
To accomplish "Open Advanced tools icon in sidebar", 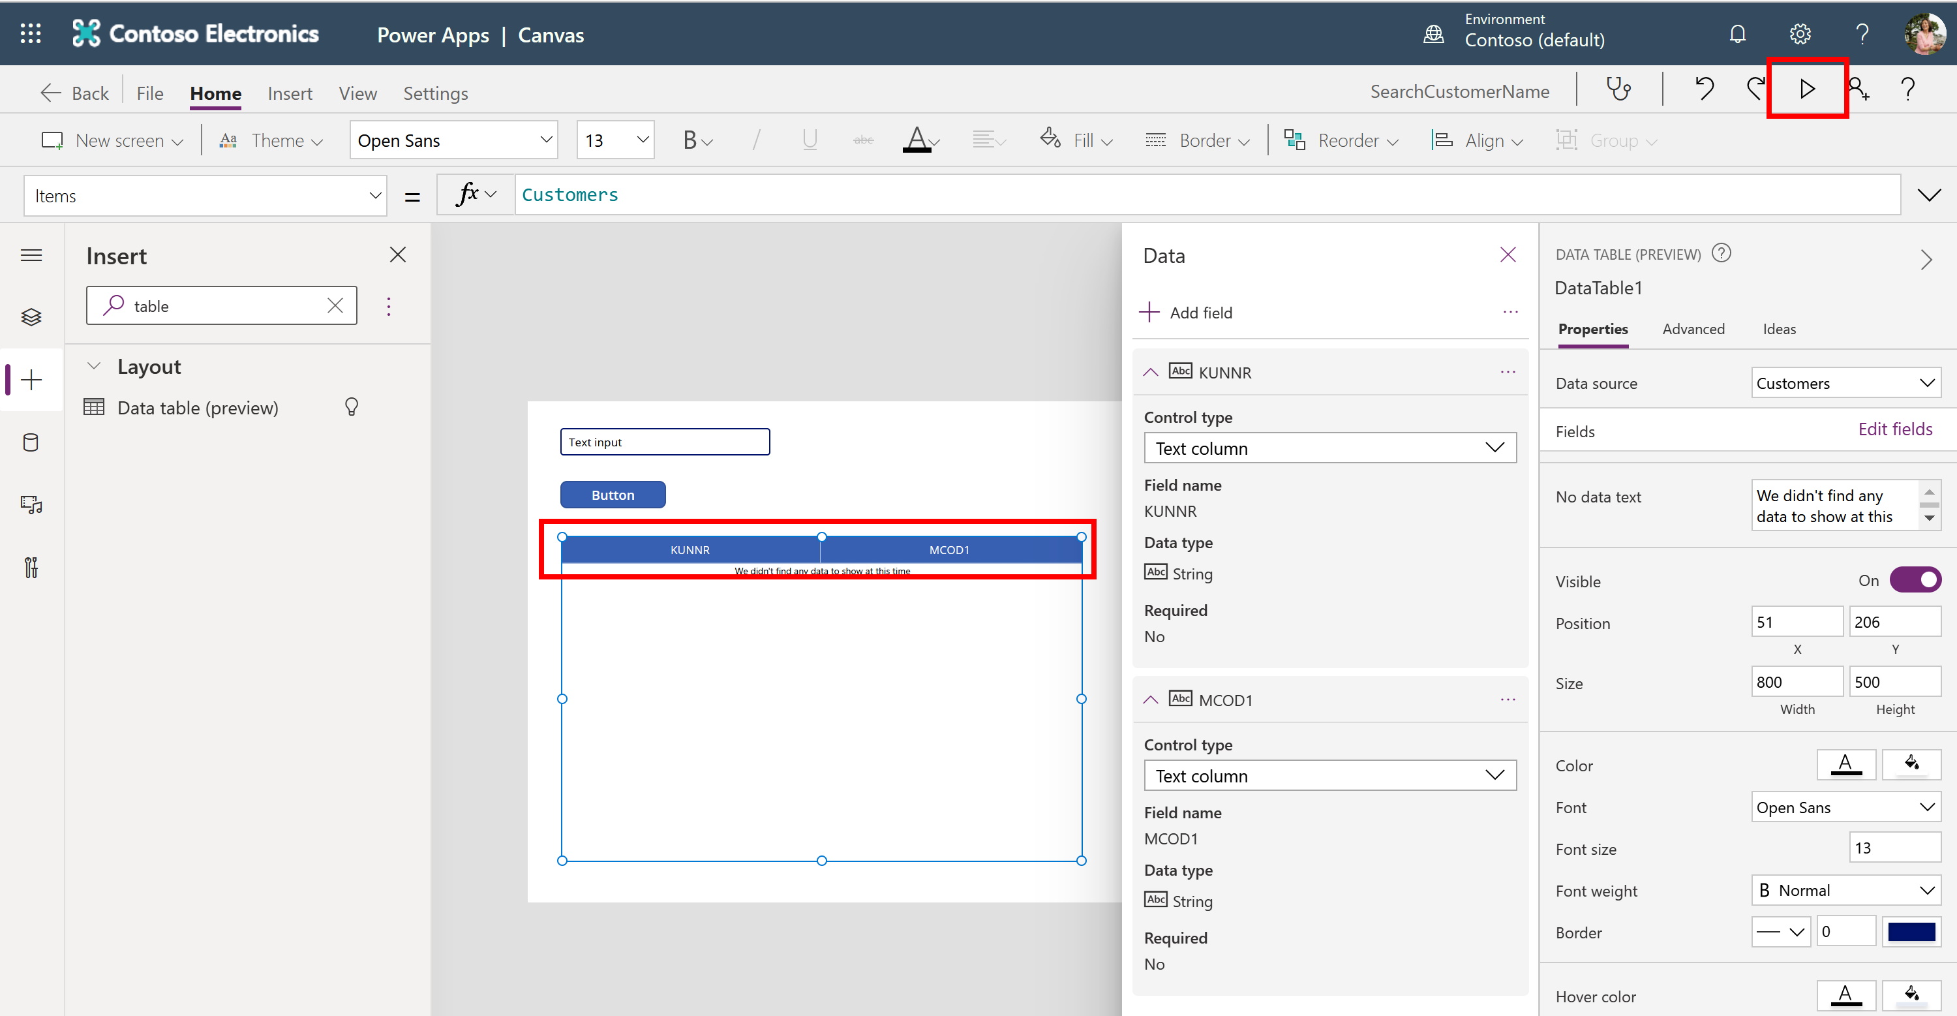I will [x=31, y=567].
